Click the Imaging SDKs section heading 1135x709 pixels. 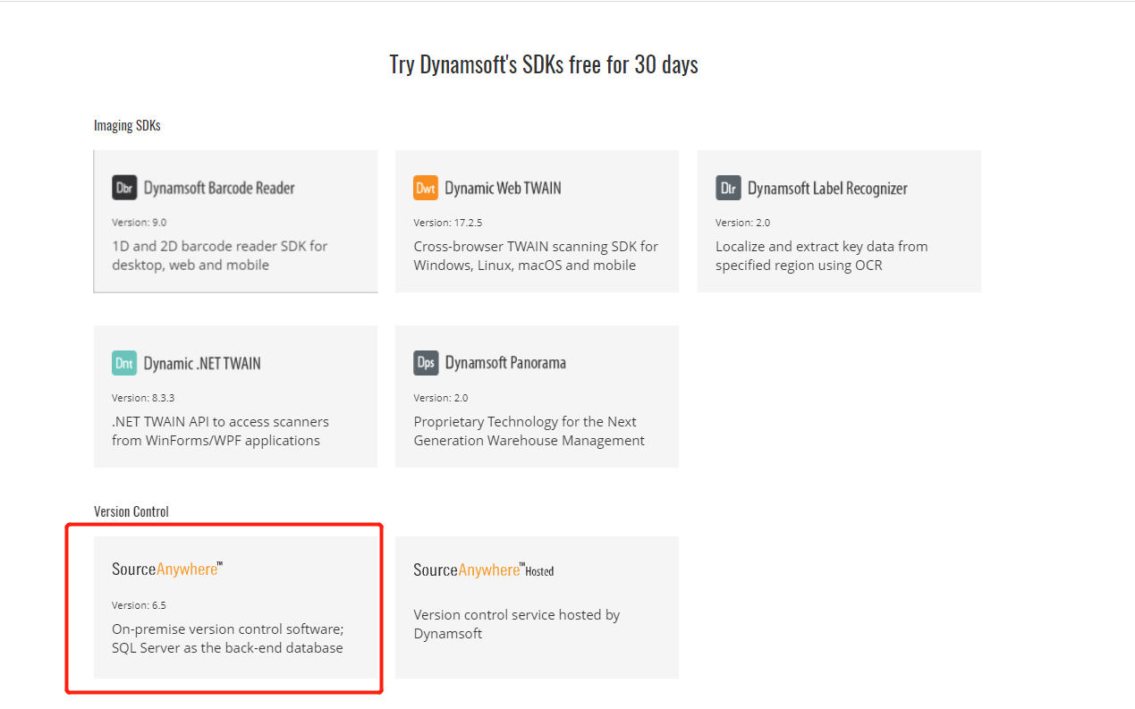[x=127, y=124]
